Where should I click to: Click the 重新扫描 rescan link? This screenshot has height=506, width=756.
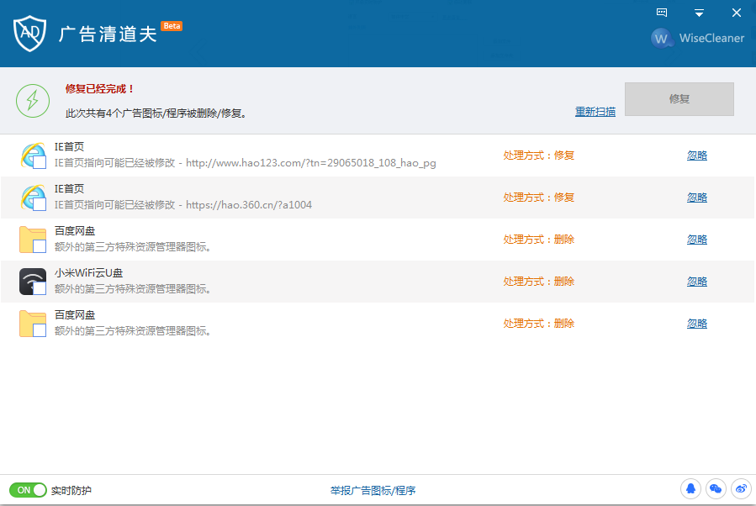click(595, 112)
